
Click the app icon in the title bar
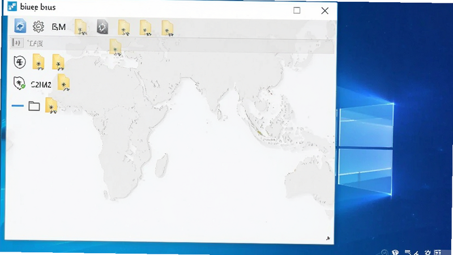12,6
